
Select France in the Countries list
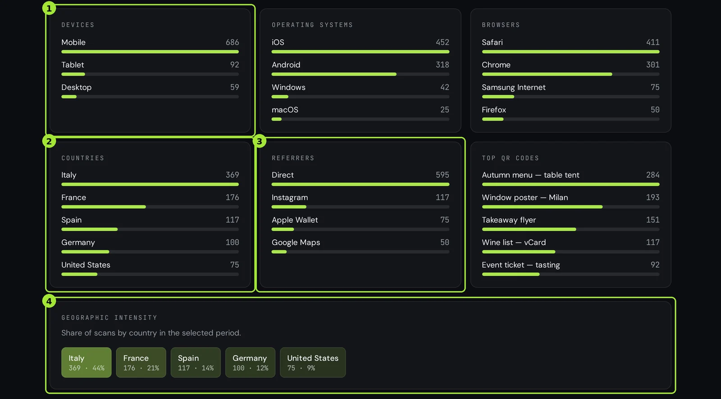pos(73,197)
